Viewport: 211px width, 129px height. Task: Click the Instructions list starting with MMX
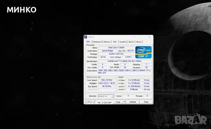click(x=125, y=72)
